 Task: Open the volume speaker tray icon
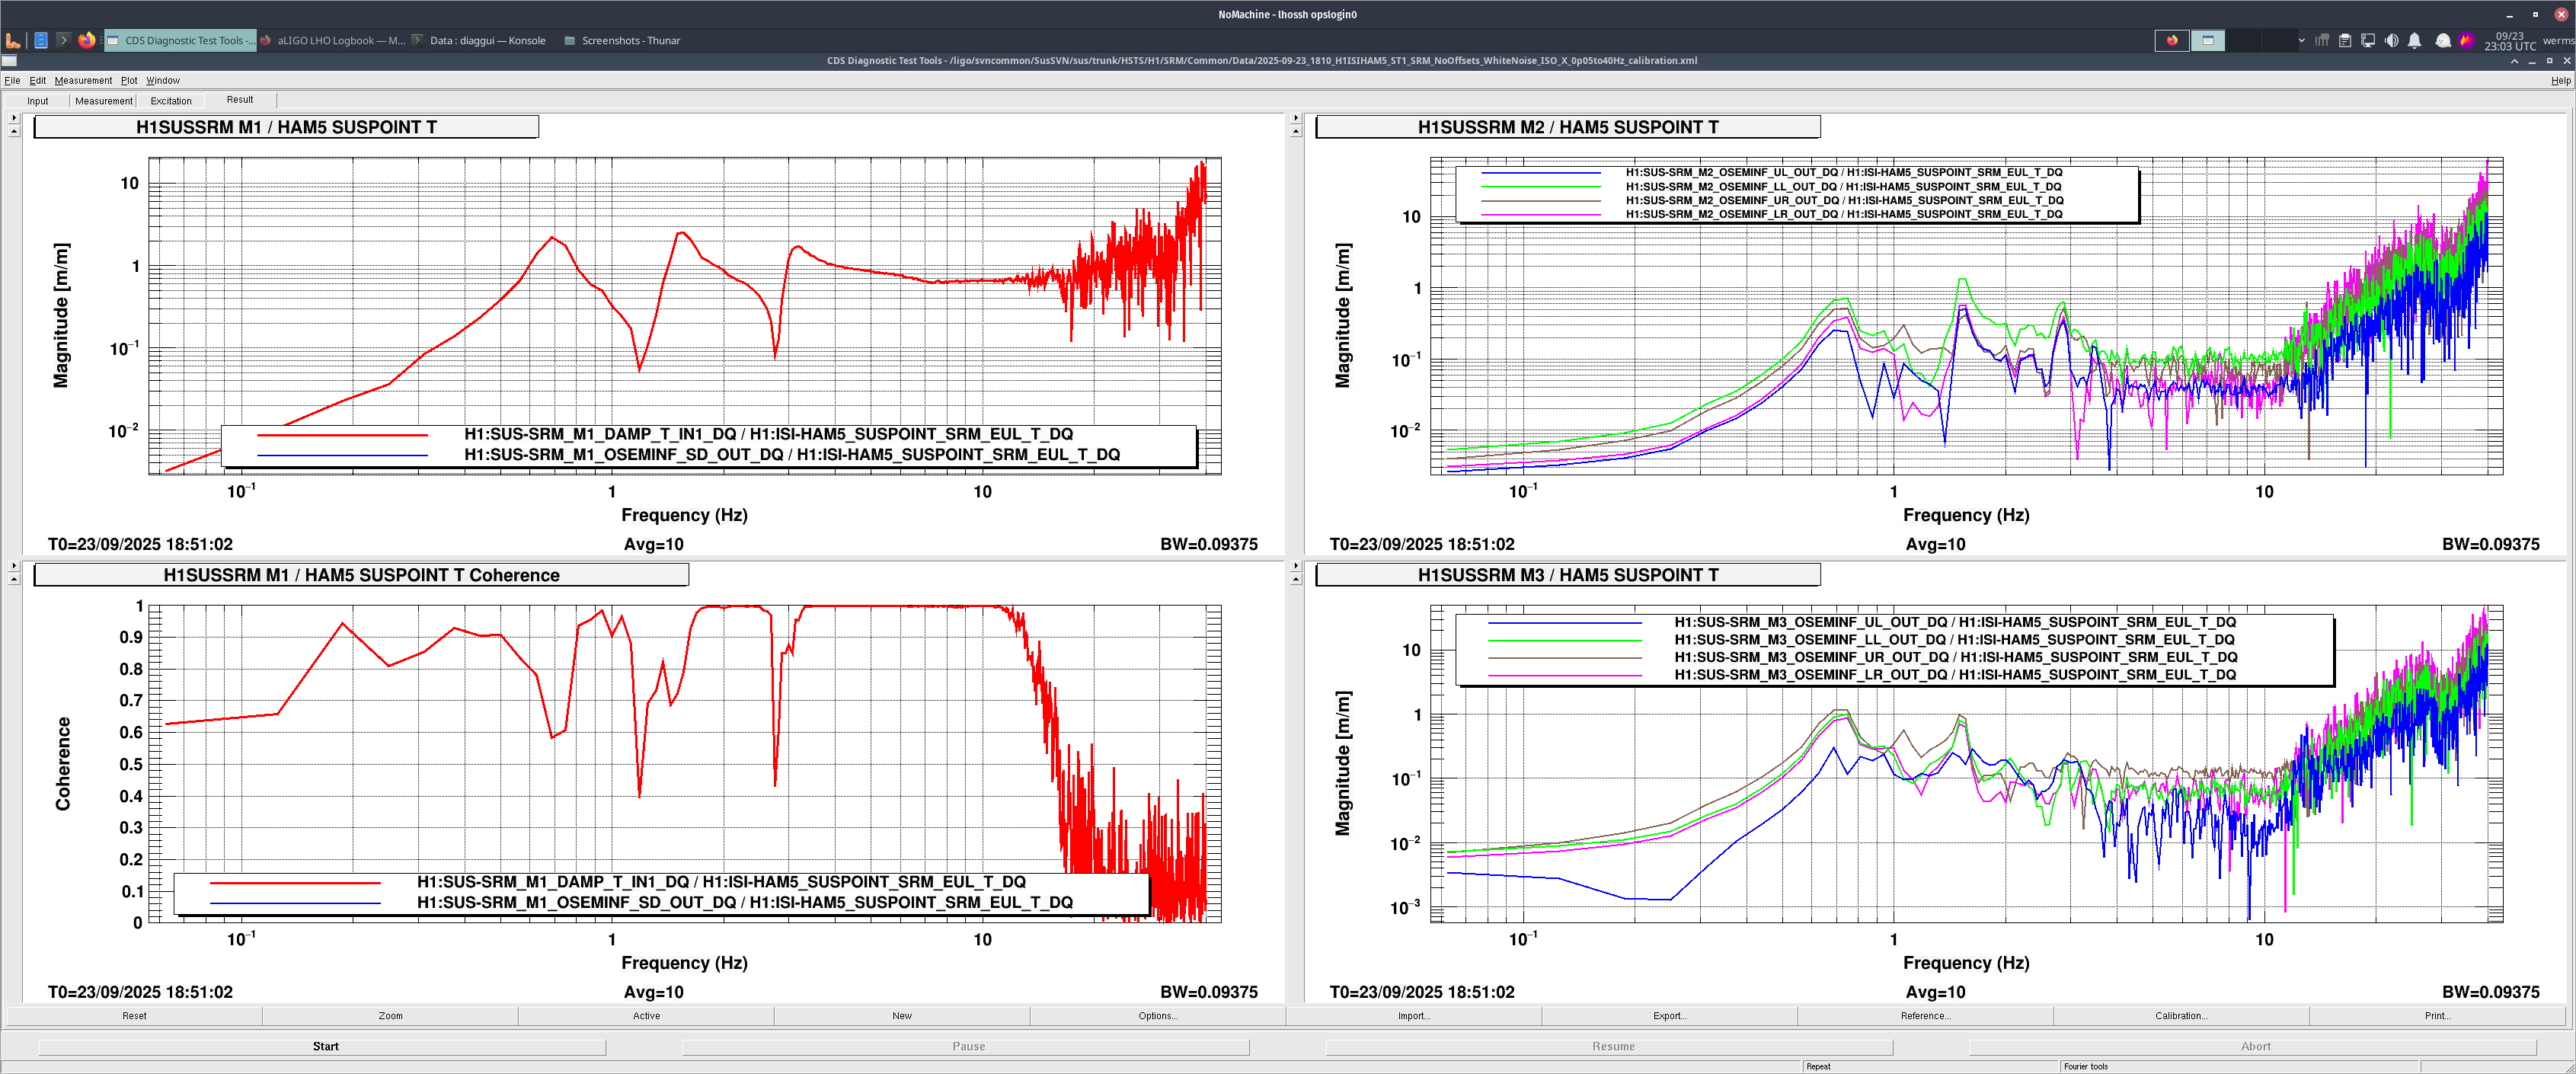pos(2391,40)
